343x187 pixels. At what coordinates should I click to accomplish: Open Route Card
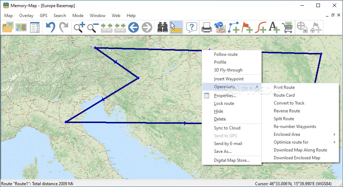[x=284, y=95]
